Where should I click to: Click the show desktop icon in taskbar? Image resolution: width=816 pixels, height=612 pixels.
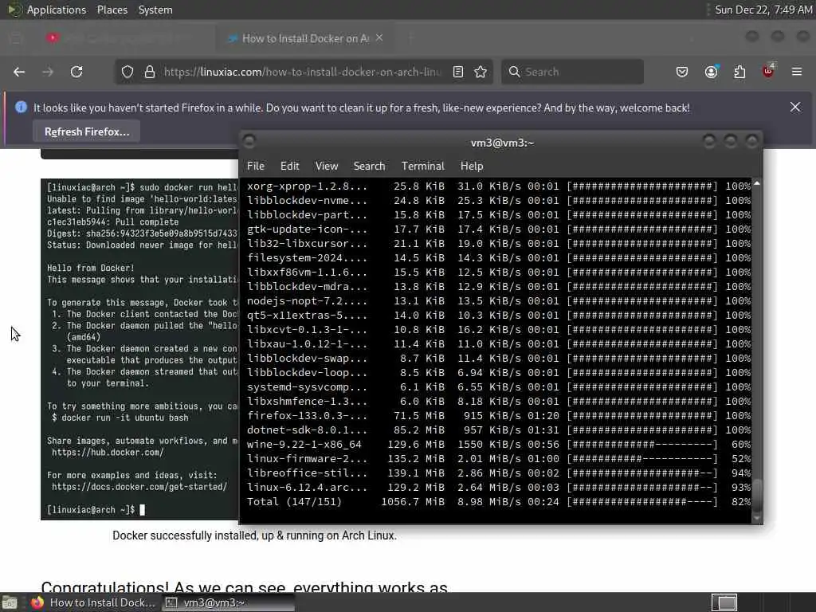(x=9, y=602)
